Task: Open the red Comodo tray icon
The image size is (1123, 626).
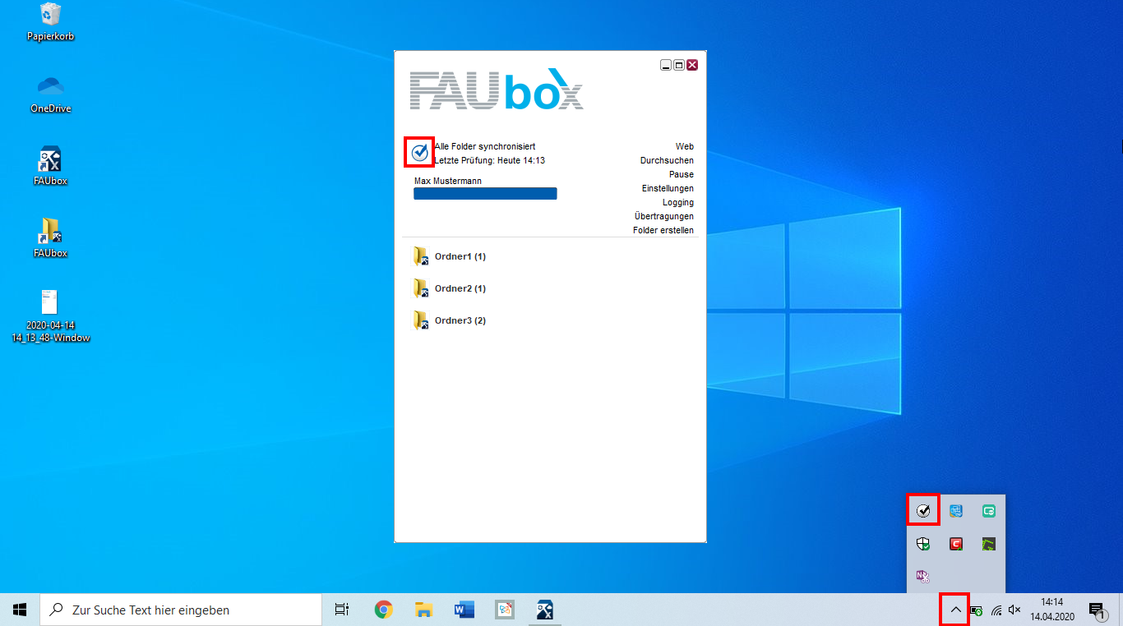Action: tap(956, 543)
